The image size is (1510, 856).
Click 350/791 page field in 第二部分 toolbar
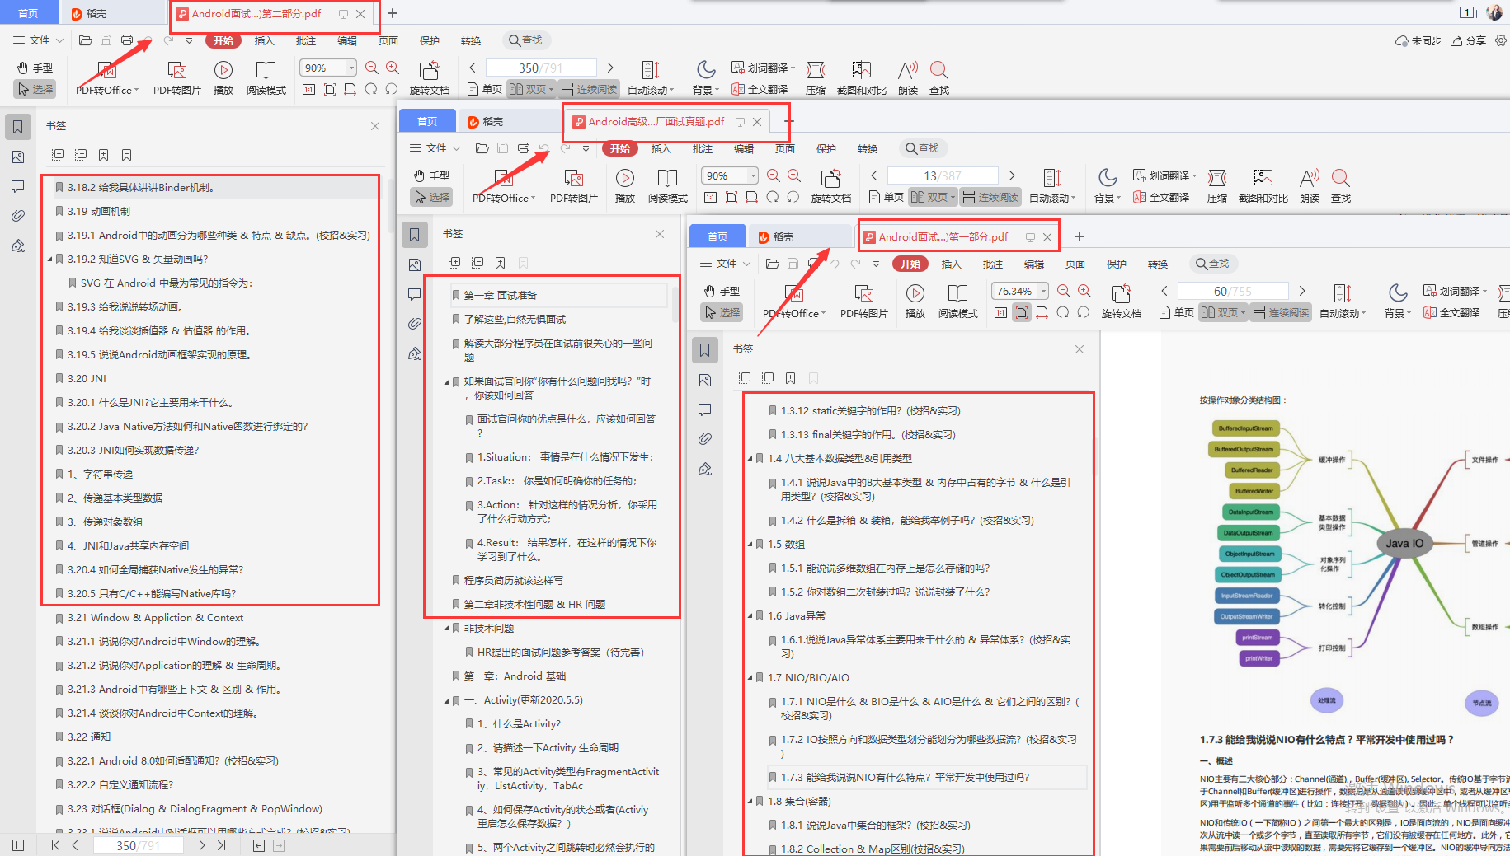tap(541, 68)
